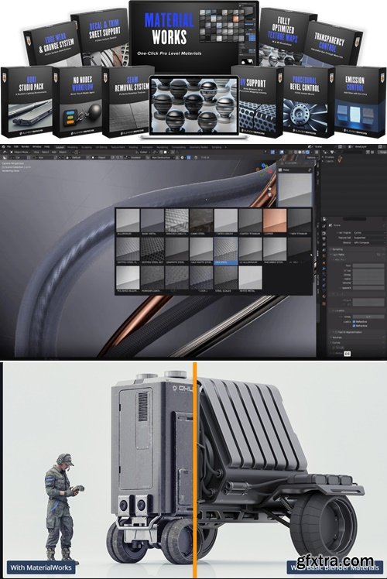Adjust the Filter Glossy value field
Image resolution: width=387 pixels, height=579 pixels.
coord(368,317)
